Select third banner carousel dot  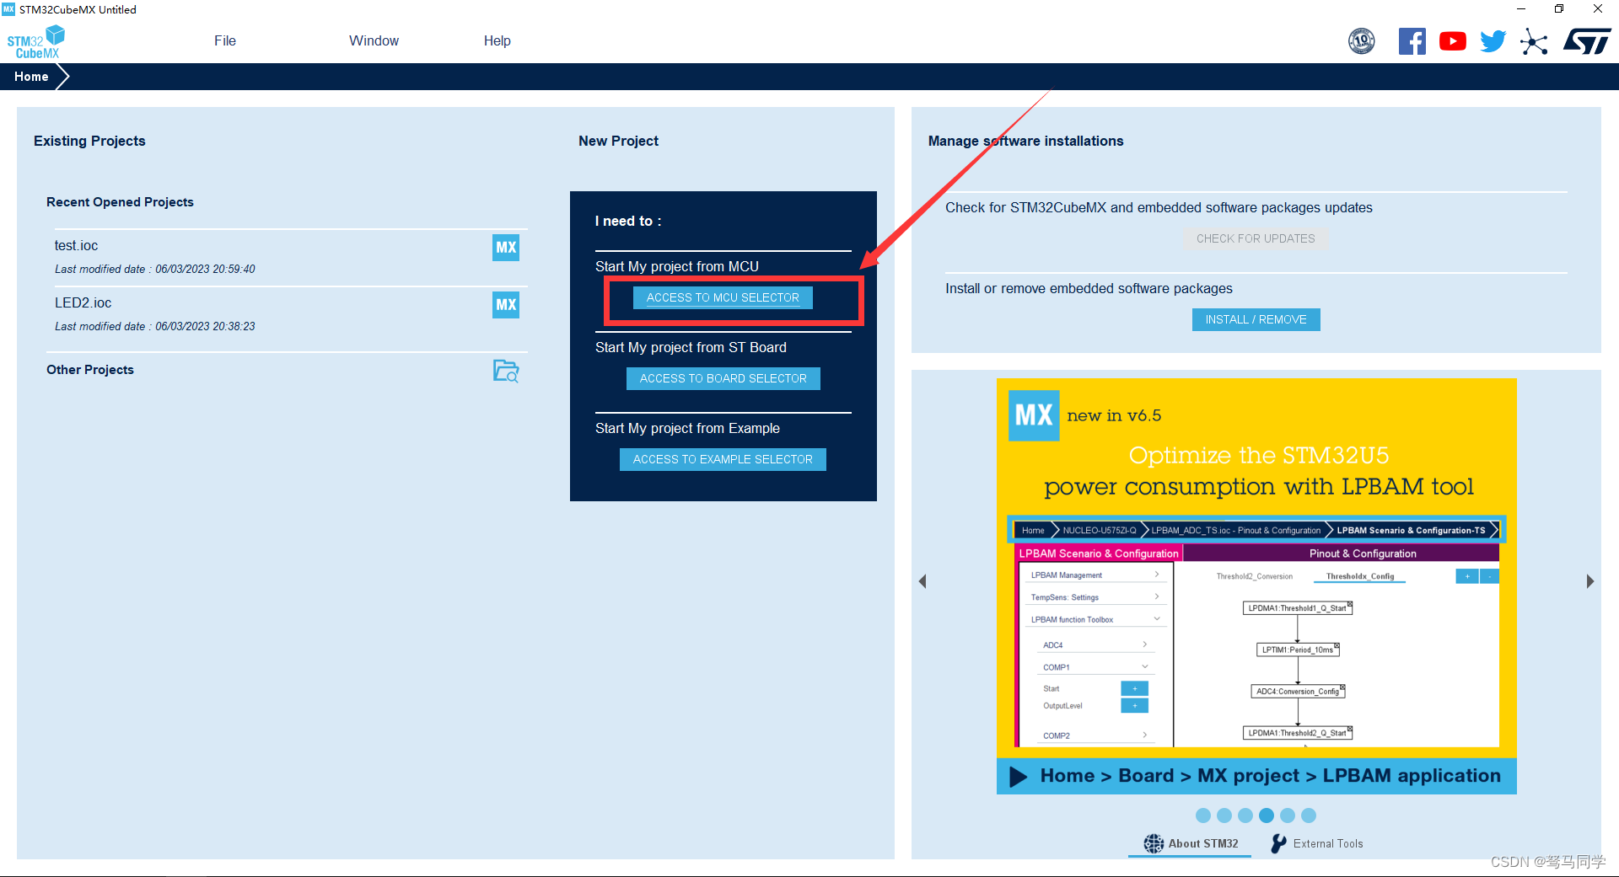pyautogui.click(x=1245, y=816)
